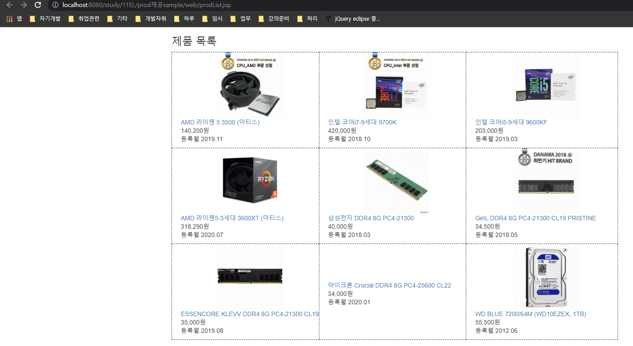This screenshot has width=633, height=346.
Task: Click the Intel Core i5 box image
Action: click(546, 85)
